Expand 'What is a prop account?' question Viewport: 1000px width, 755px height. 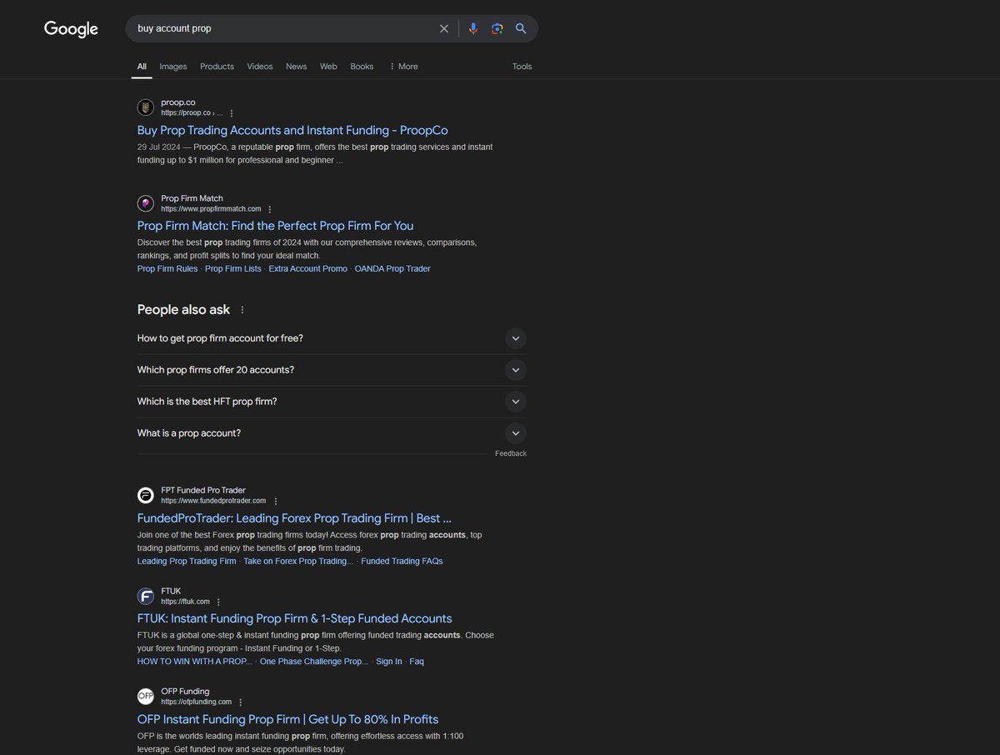[x=332, y=433]
